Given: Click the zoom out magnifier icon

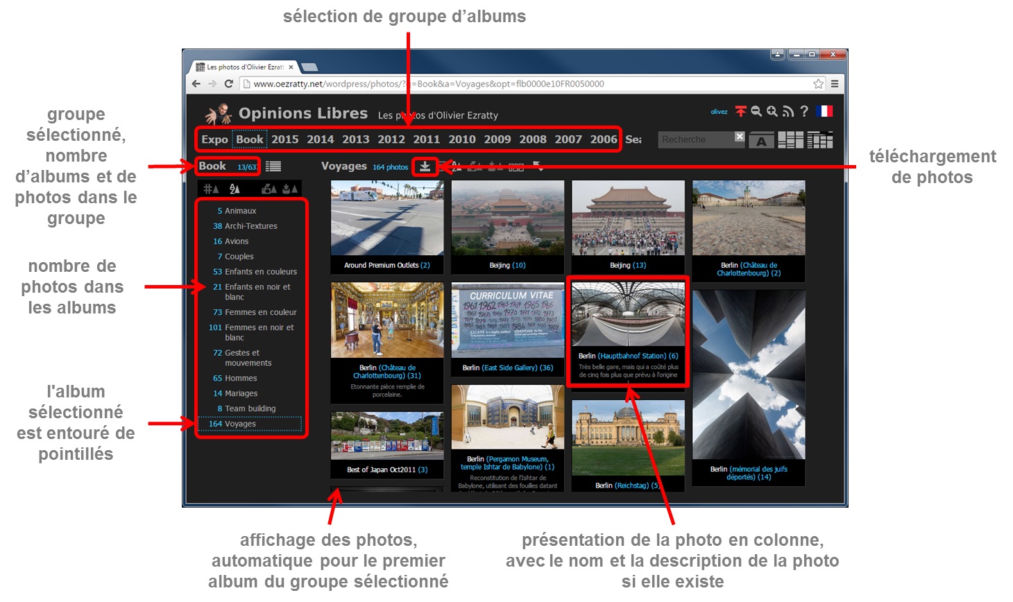Looking at the screenshot, I should (x=756, y=111).
